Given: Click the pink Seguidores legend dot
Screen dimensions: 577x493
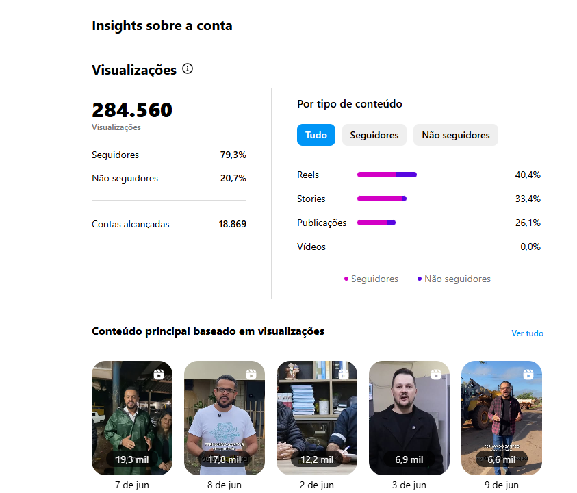Looking at the screenshot, I should [x=346, y=279].
